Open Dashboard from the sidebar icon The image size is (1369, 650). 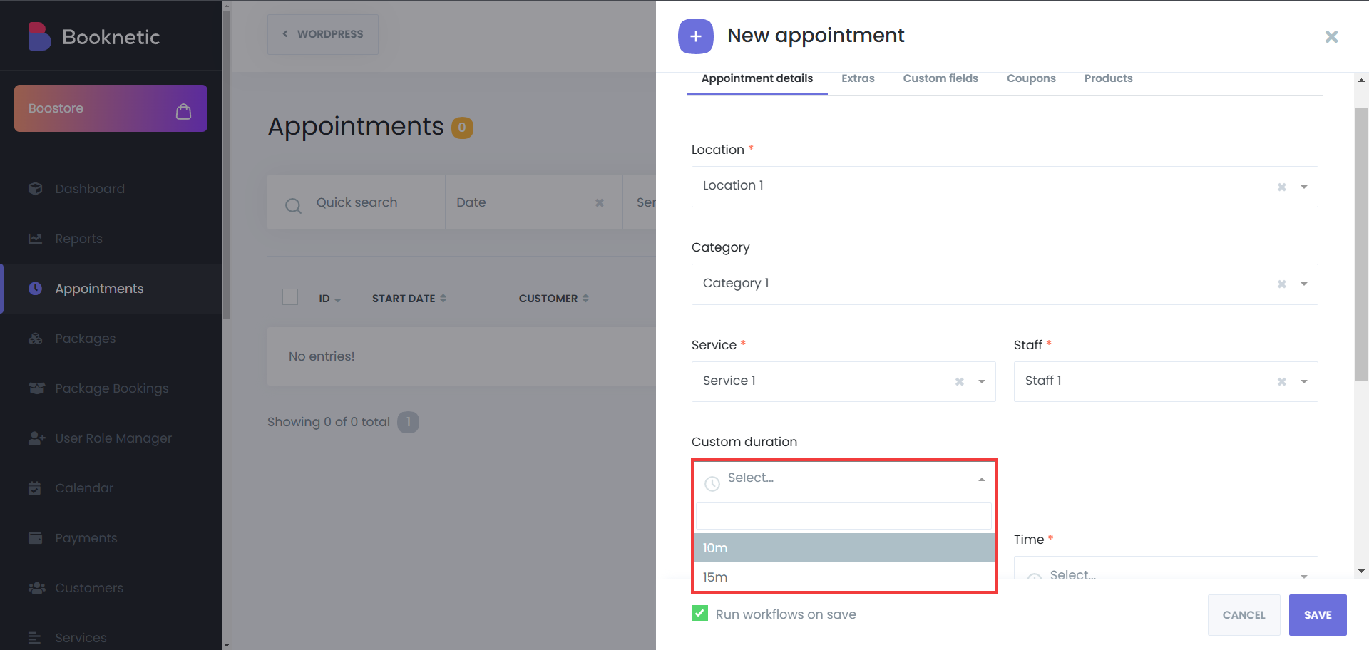[x=36, y=189]
